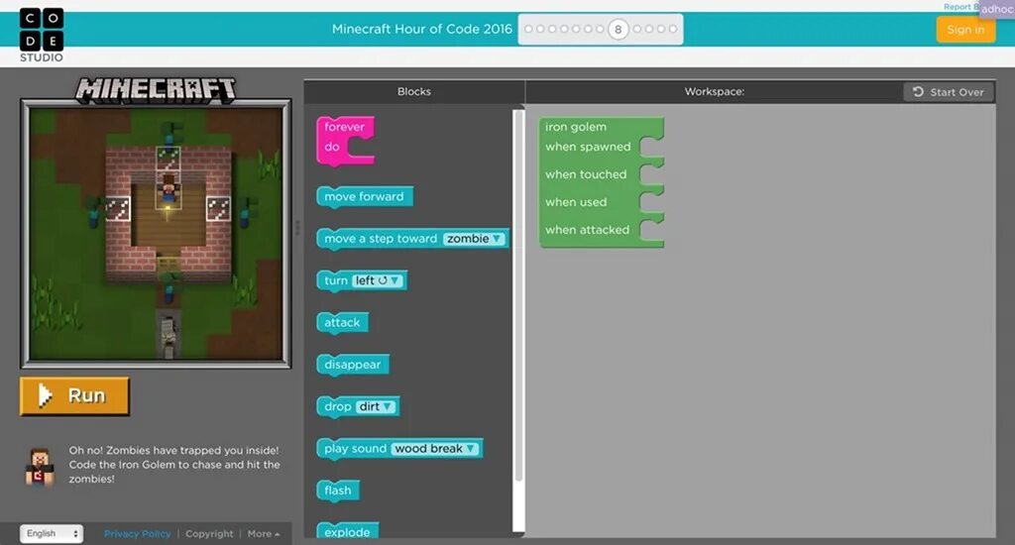Open the turn direction dropdown
Screen dimensions: 1015x545
378,280
